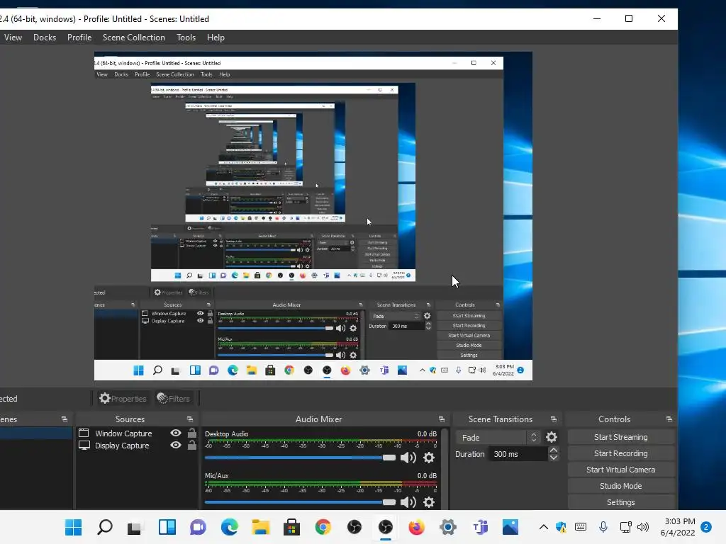Open the Docks menu
This screenshot has width=726, height=544.
pyautogui.click(x=45, y=38)
